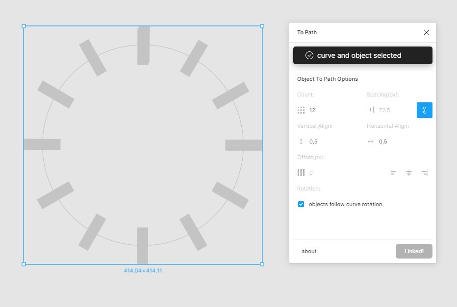Open the about link
The height and width of the screenshot is (307, 457).
[309, 251]
